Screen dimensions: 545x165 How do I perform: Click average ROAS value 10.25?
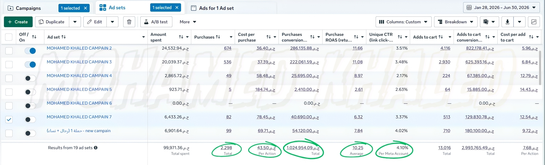[358, 148]
